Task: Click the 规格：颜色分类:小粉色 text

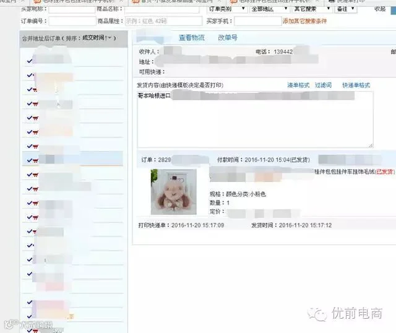Action: [x=238, y=194]
